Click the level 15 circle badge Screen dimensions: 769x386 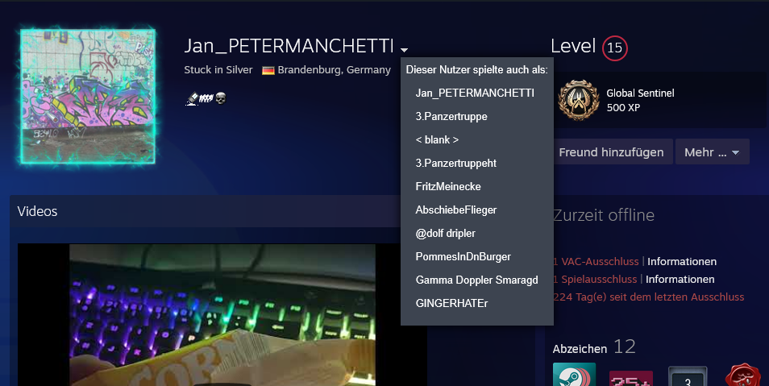pyautogui.click(x=614, y=48)
